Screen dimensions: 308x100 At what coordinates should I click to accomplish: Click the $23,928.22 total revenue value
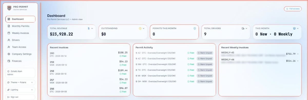click(61, 34)
